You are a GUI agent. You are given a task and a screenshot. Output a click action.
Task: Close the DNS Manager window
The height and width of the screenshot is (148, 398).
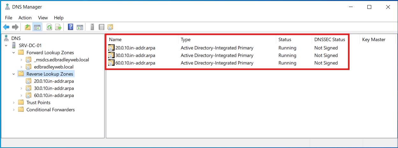pos(388,7)
